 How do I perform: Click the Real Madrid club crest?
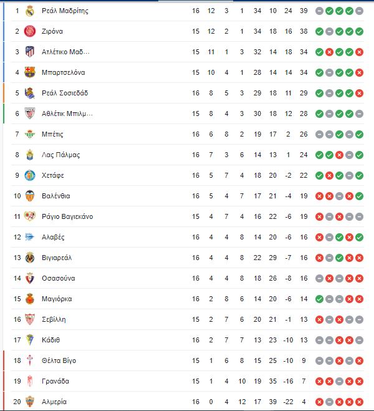[x=30, y=11]
